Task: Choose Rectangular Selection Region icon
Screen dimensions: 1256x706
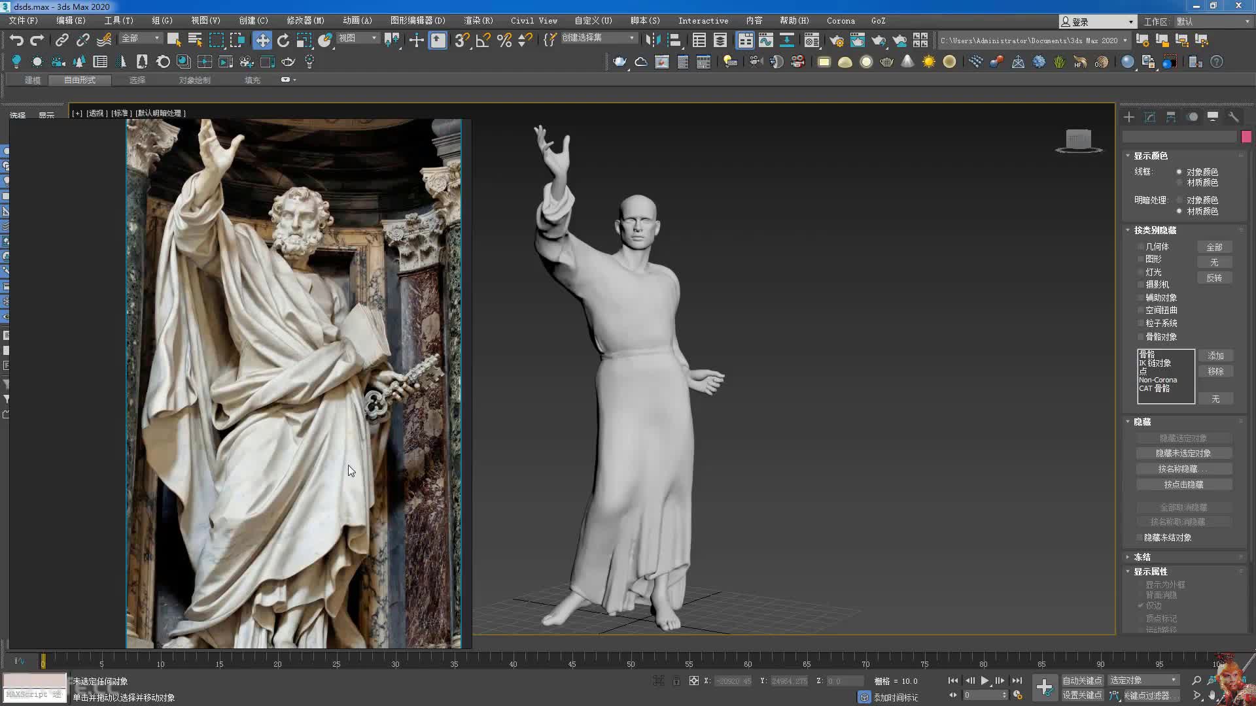Action: 216,41
